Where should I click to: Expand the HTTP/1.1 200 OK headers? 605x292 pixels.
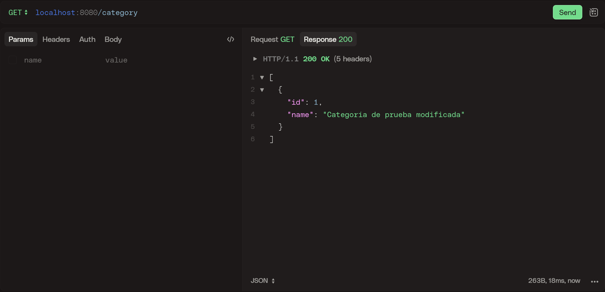tap(255, 59)
